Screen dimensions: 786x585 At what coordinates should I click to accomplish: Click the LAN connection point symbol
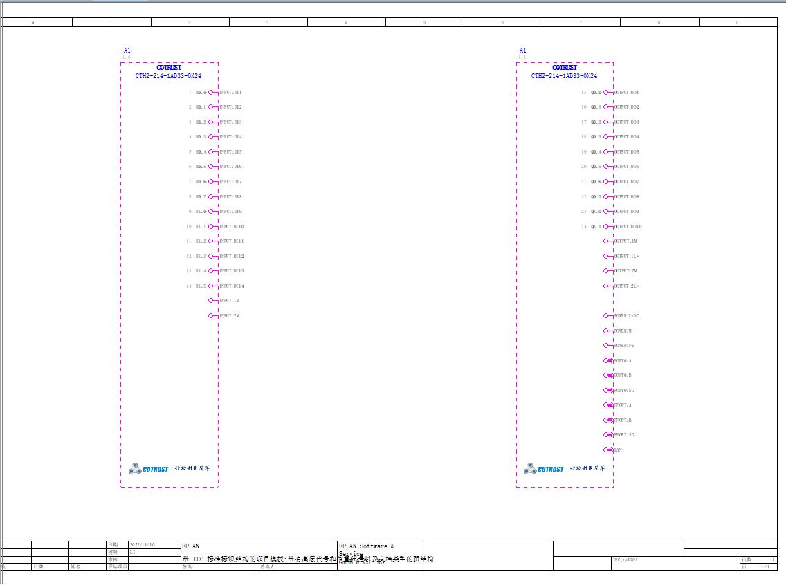click(x=608, y=449)
